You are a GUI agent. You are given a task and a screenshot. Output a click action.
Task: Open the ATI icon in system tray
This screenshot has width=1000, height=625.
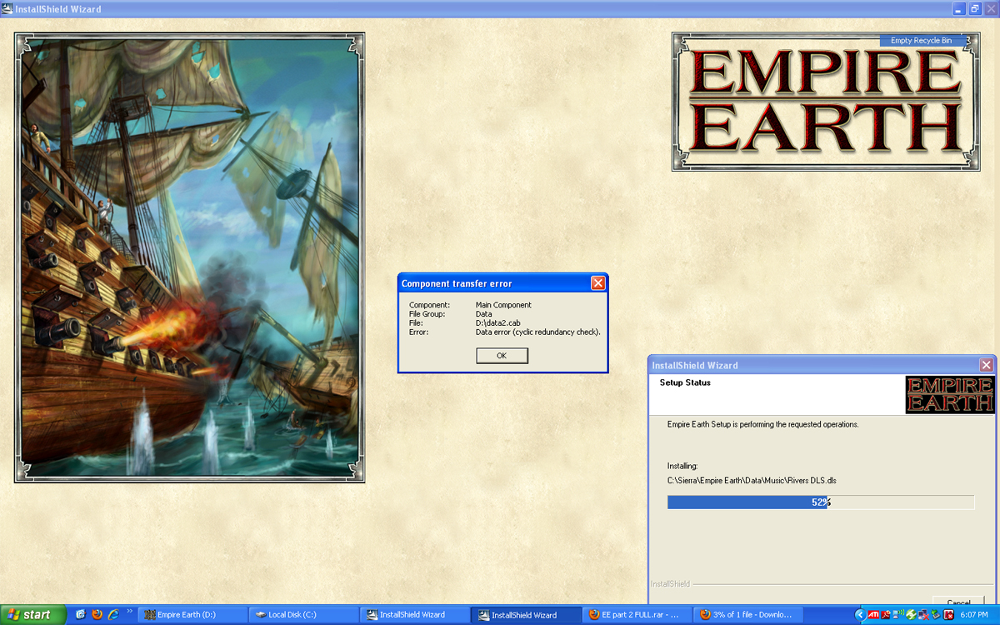pyautogui.click(x=873, y=615)
